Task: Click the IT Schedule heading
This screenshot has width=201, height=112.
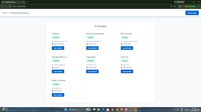Action: (100, 26)
